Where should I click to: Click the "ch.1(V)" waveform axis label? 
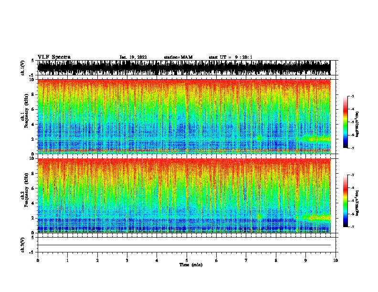click(22, 68)
